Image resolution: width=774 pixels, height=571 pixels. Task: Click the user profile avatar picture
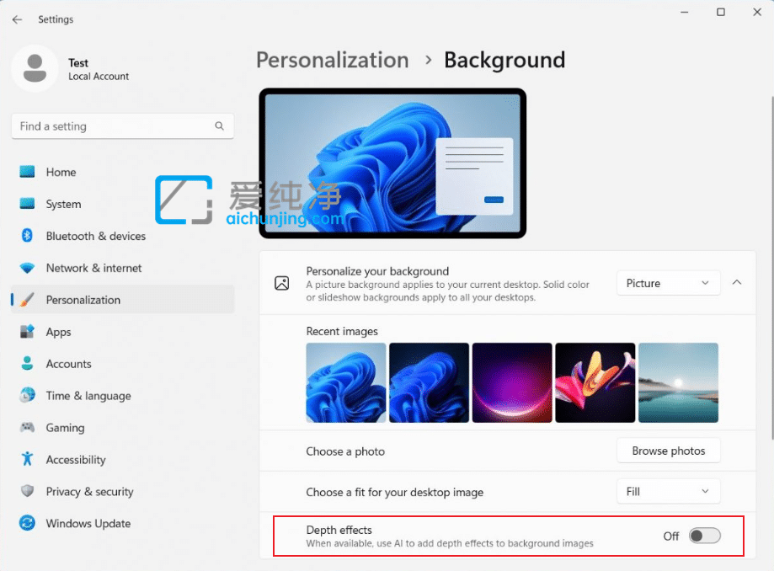[35, 69]
